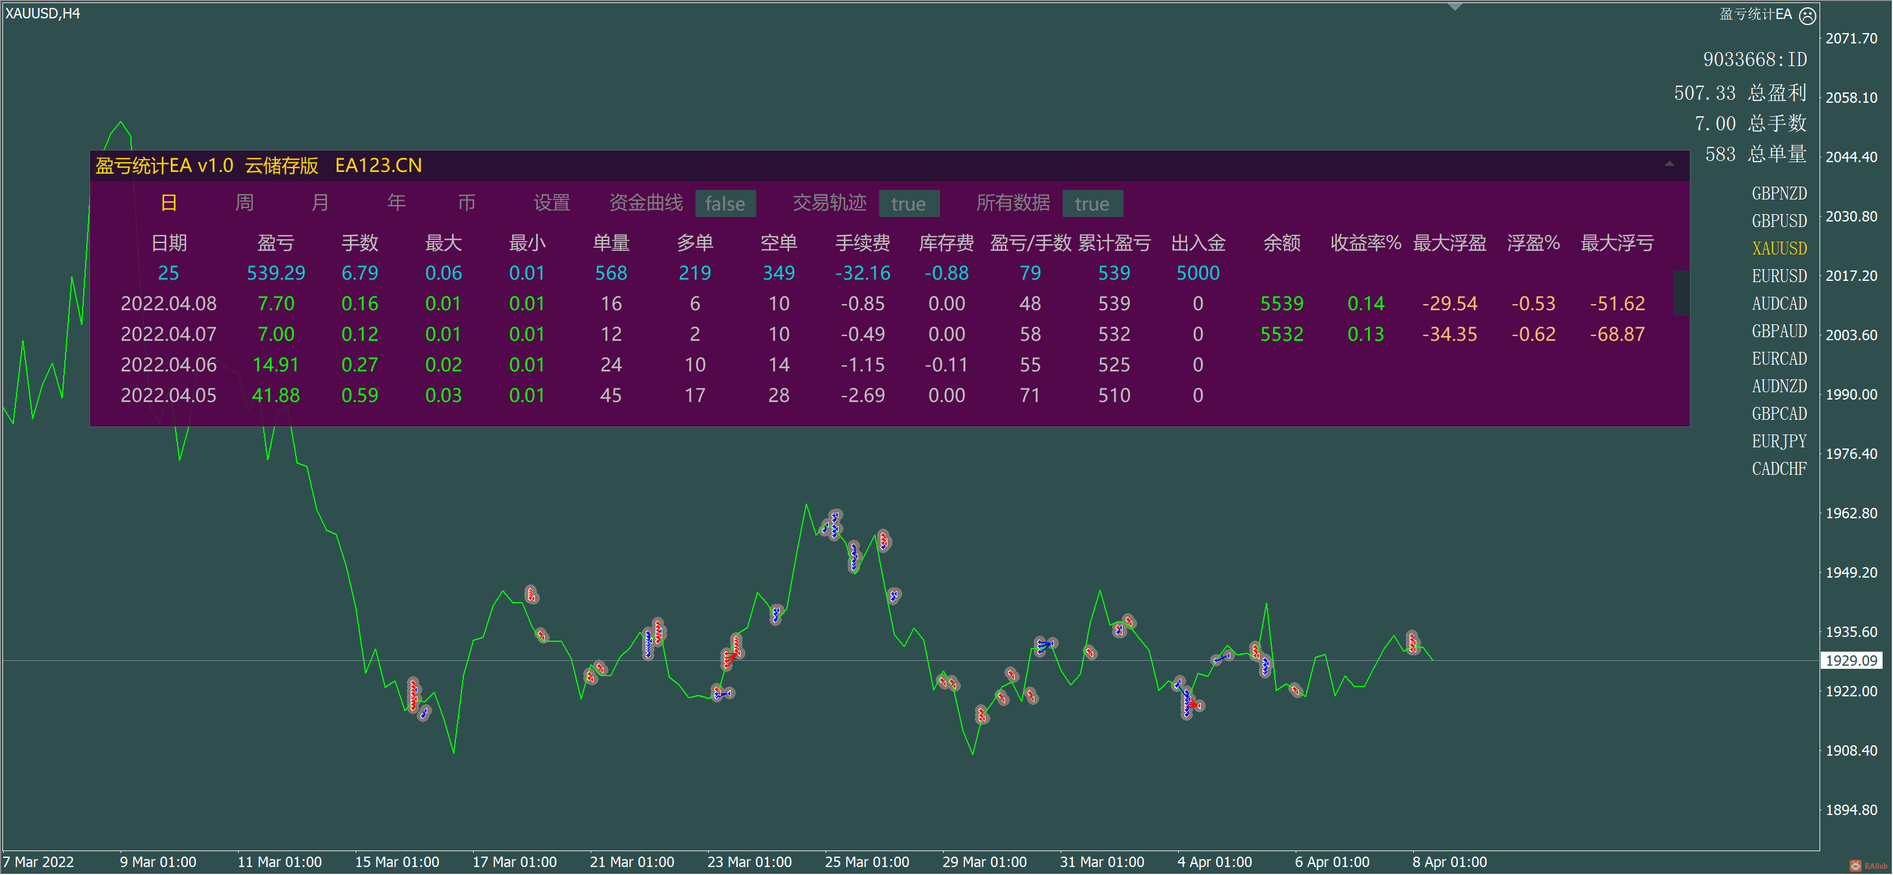Choose EURJPY from symbol list
Image resolution: width=1893 pixels, height=875 pixels.
coord(1779,441)
